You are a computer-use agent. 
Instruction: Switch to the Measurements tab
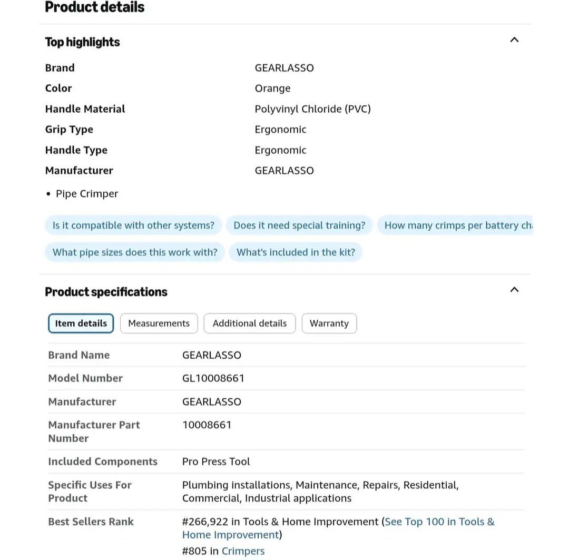(x=159, y=323)
